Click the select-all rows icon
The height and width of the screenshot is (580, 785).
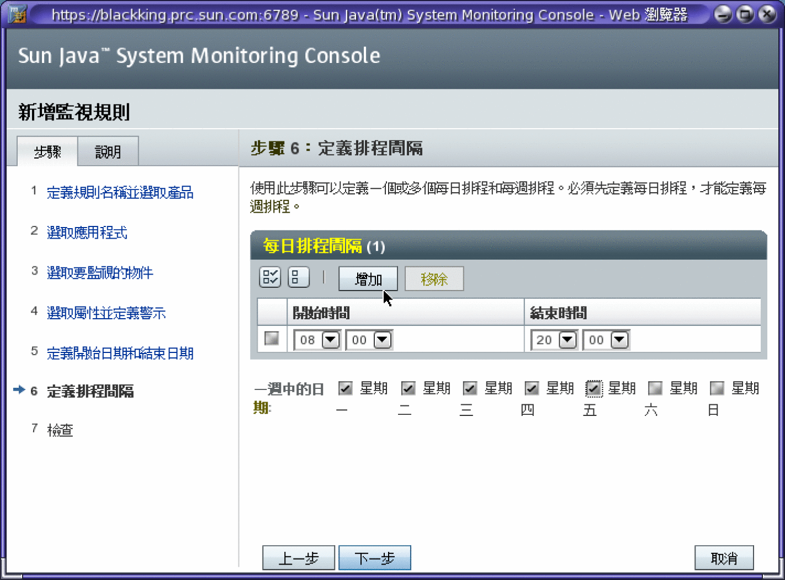[x=270, y=277]
